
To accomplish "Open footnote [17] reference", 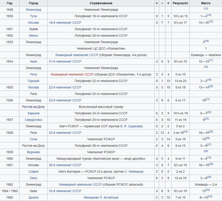I will tap(211, 61).
